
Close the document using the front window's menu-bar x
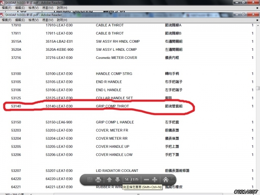(257, 20)
